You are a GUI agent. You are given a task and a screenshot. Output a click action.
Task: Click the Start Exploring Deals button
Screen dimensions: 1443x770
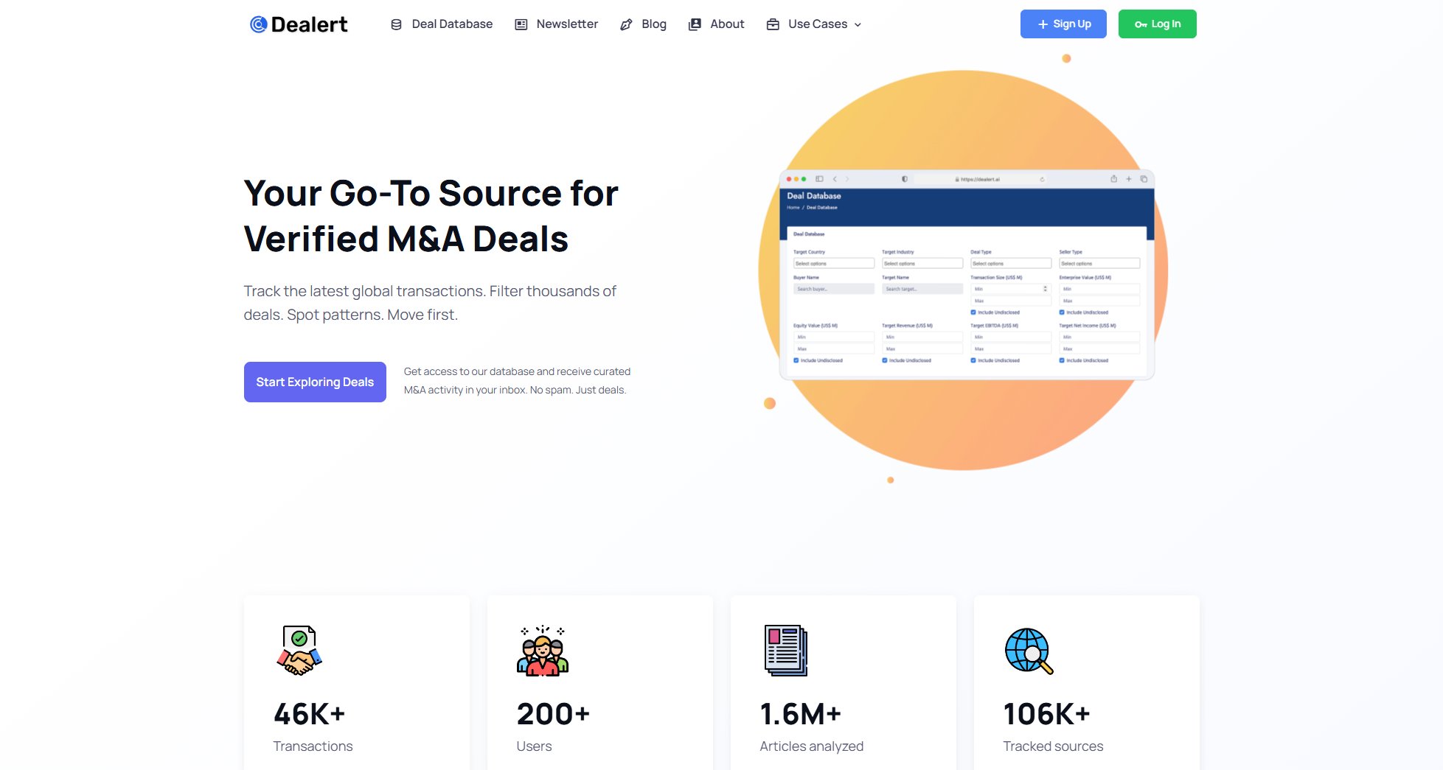[x=315, y=382]
